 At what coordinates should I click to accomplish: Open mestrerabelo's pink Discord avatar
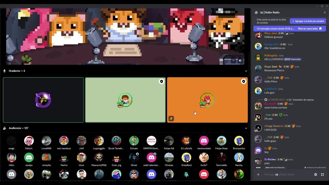[204, 141]
